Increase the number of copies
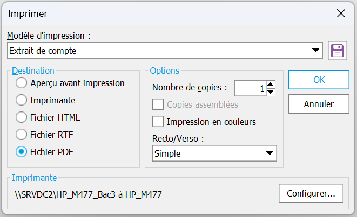 point(271,84)
